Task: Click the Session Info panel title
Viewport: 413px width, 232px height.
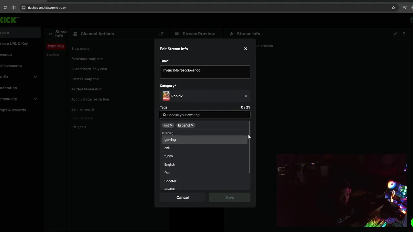Action: (x=61, y=34)
